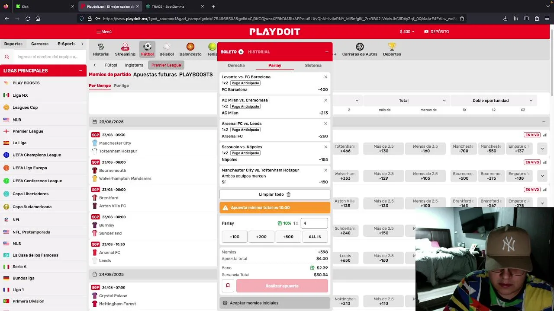Add +100 to the stake
Screen dimensions: 554x311
pyautogui.click(x=234, y=237)
